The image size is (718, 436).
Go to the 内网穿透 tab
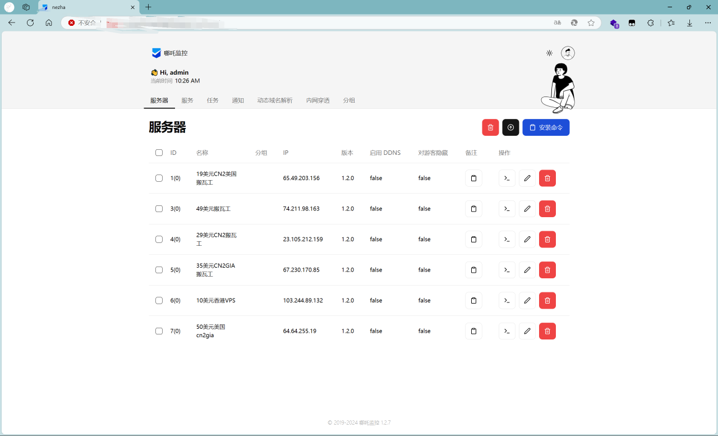(317, 100)
